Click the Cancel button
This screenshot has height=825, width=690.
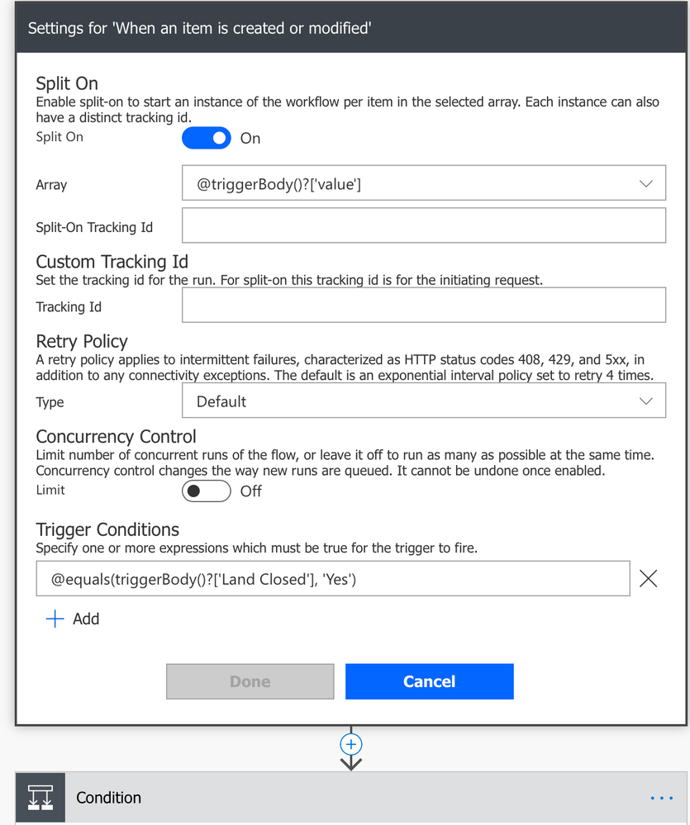[x=429, y=681]
